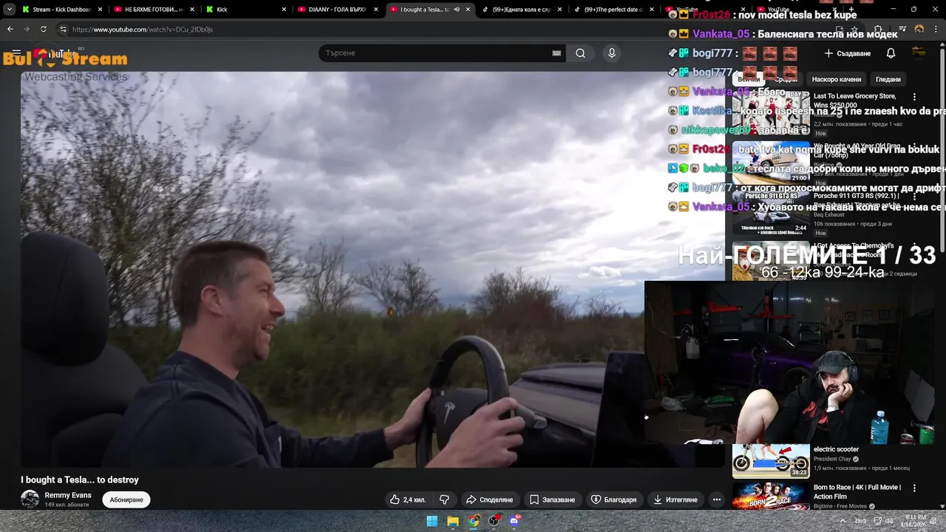The height and width of the screenshot is (532, 946).
Task: Switch to The perfect date TikTok tab
Action: coord(613,10)
